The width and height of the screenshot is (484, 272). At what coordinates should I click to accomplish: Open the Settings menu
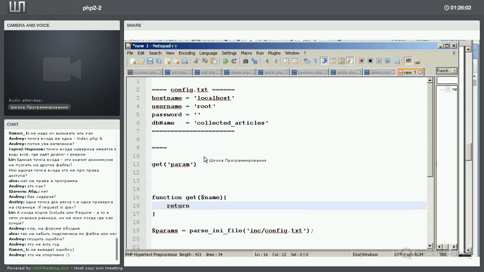point(229,53)
